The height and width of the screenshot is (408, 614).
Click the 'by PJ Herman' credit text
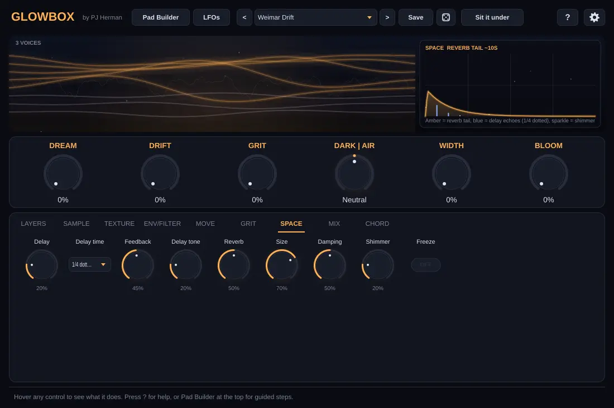[102, 18]
